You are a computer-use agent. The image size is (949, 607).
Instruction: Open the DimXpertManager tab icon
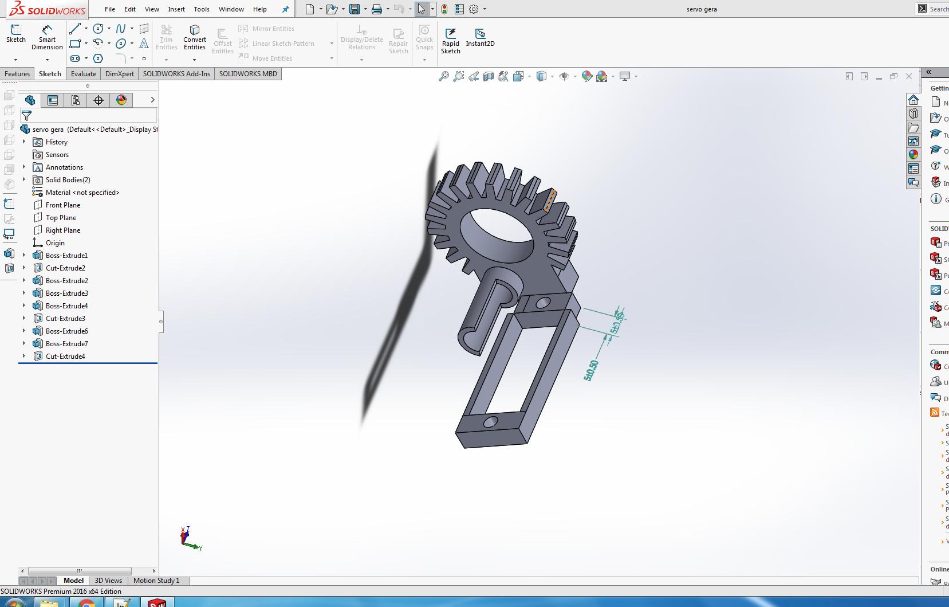pyautogui.click(x=99, y=100)
